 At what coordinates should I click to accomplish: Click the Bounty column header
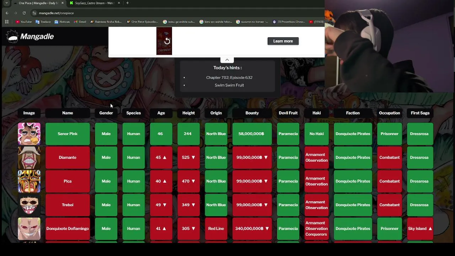(x=252, y=113)
